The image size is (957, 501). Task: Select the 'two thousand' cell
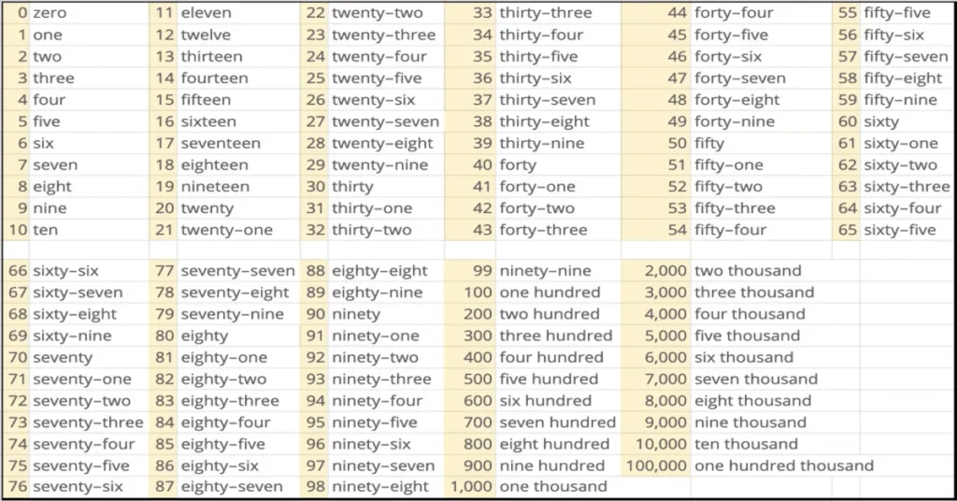pyautogui.click(x=748, y=271)
